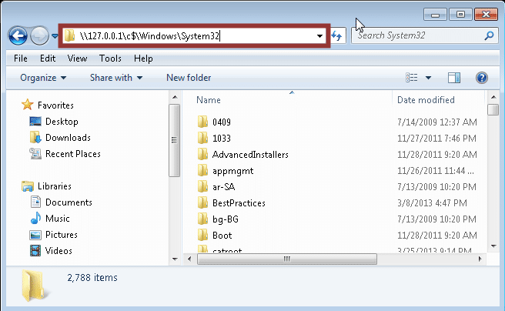This screenshot has width=505, height=311.
Task: Click Share with toolbar button
Action: (115, 78)
